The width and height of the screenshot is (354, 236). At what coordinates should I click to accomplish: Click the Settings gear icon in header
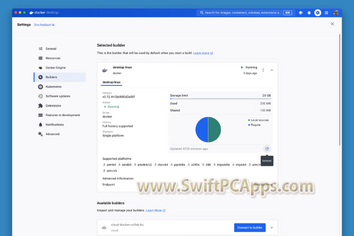click(x=318, y=13)
